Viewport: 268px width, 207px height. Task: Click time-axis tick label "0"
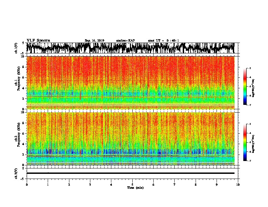pyautogui.click(x=27, y=185)
